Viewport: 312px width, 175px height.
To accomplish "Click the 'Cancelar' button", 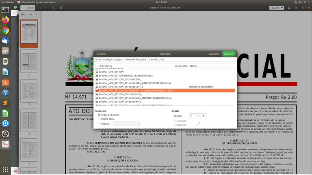I will pyautogui.click(x=102, y=54).
